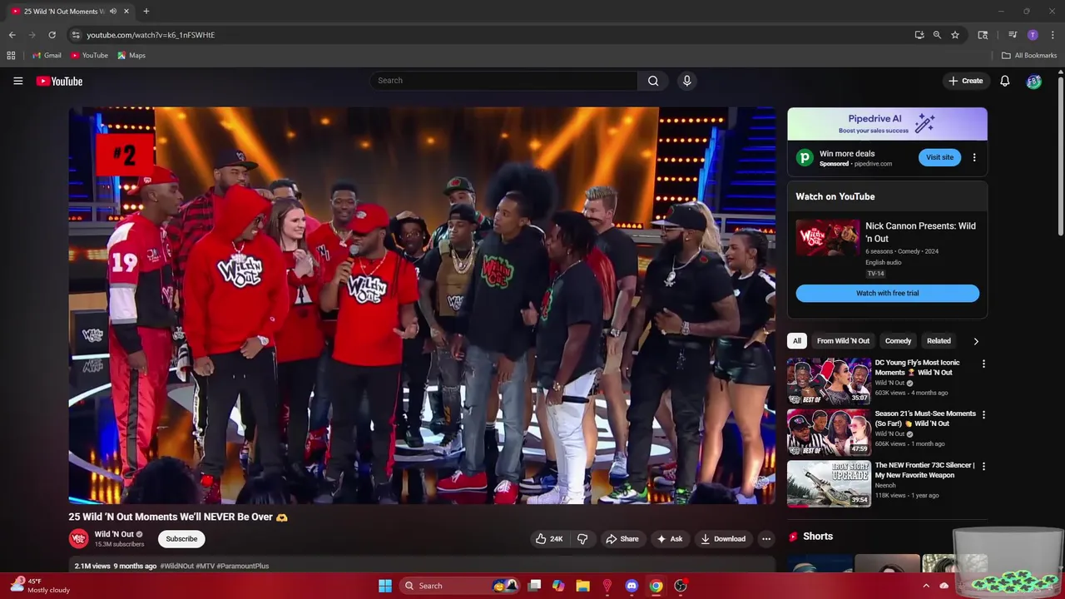Open the Wild 'N Out channel name link
Viewport: 1065px width, 599px height.
(x=114, y=534)
